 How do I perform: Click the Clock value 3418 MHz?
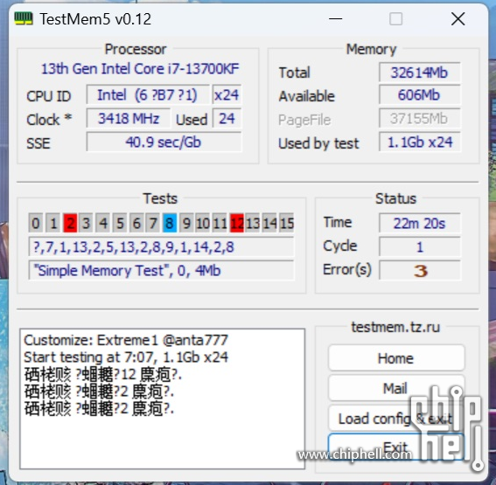(129, 119)
